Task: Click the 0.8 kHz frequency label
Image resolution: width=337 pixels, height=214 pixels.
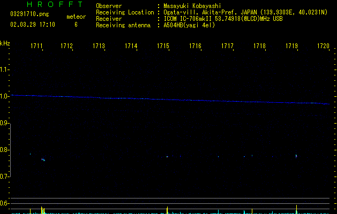Action: tap(5, 150)
